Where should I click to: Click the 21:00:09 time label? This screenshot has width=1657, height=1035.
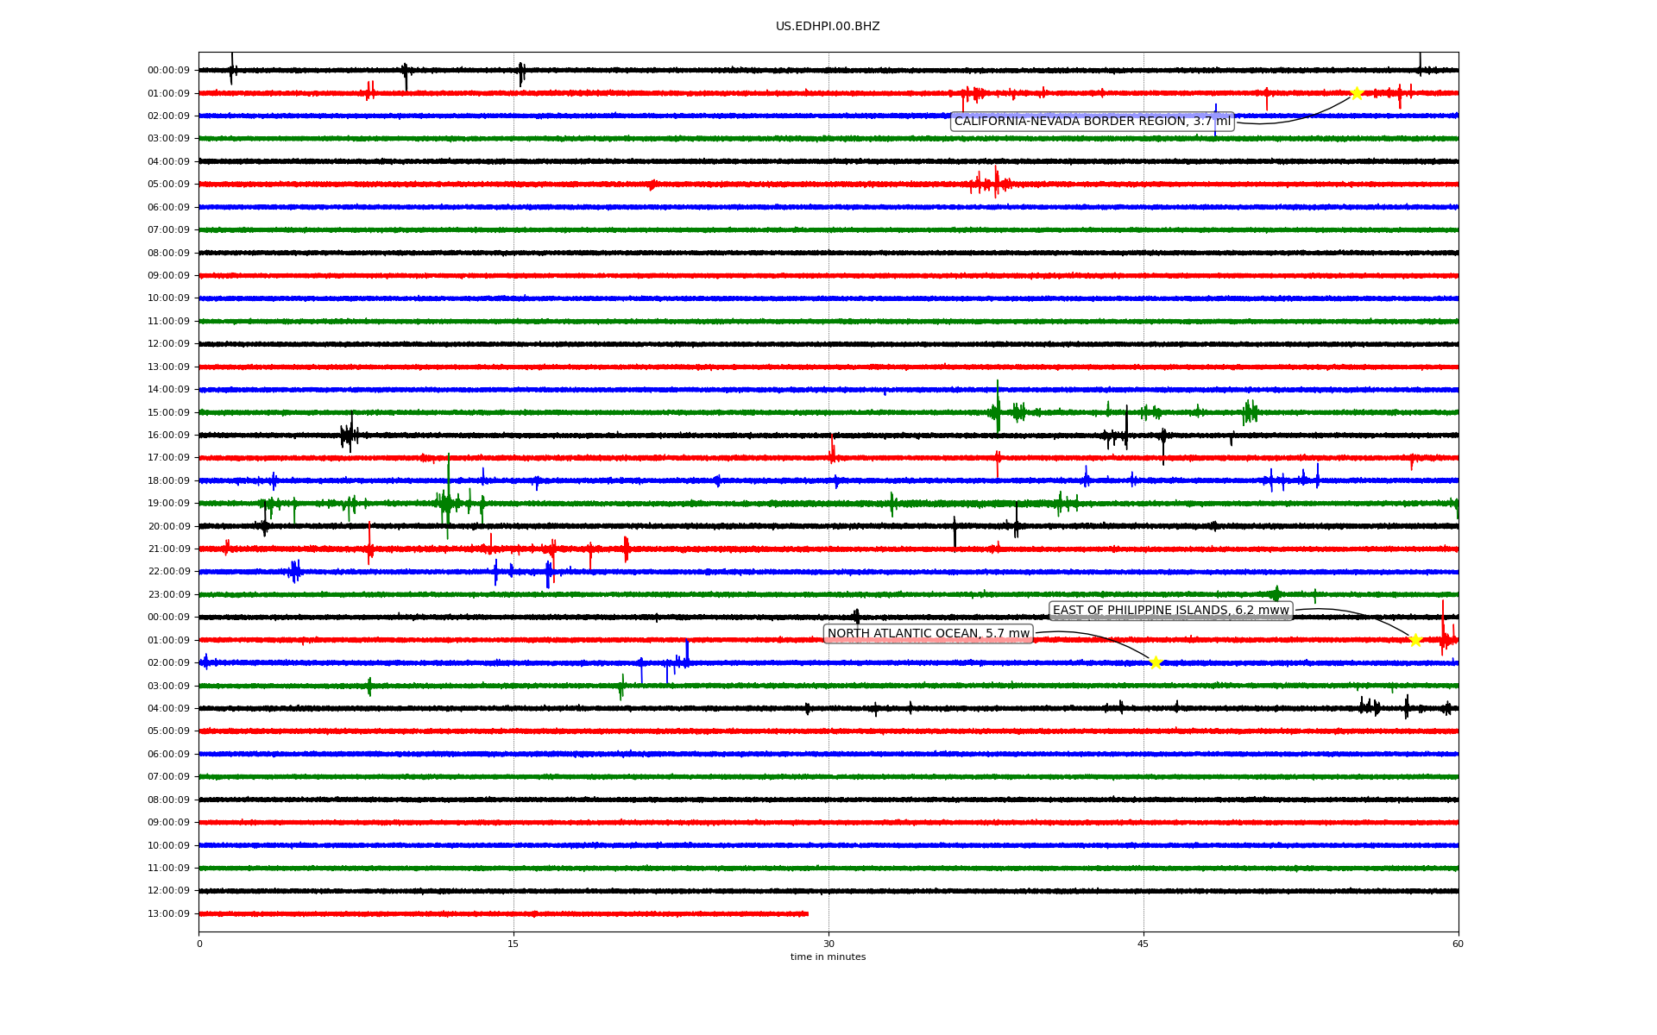coord(168,549)
